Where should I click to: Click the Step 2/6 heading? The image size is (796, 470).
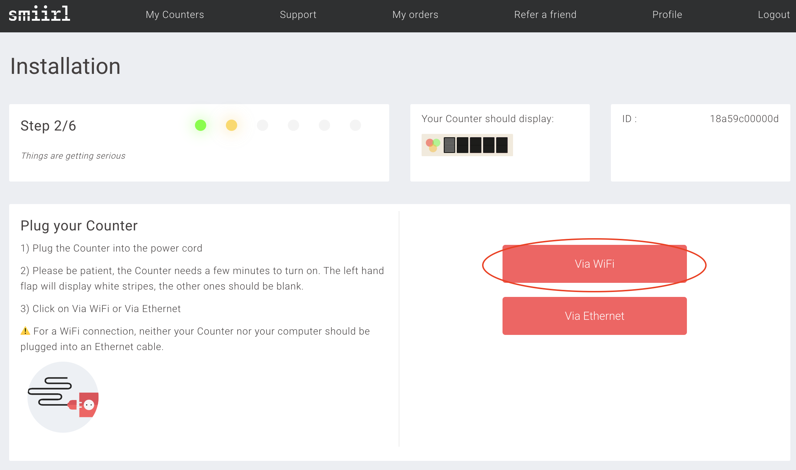48,126
